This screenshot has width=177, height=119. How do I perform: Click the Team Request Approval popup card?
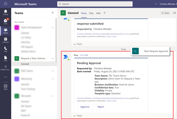point(150,51)
